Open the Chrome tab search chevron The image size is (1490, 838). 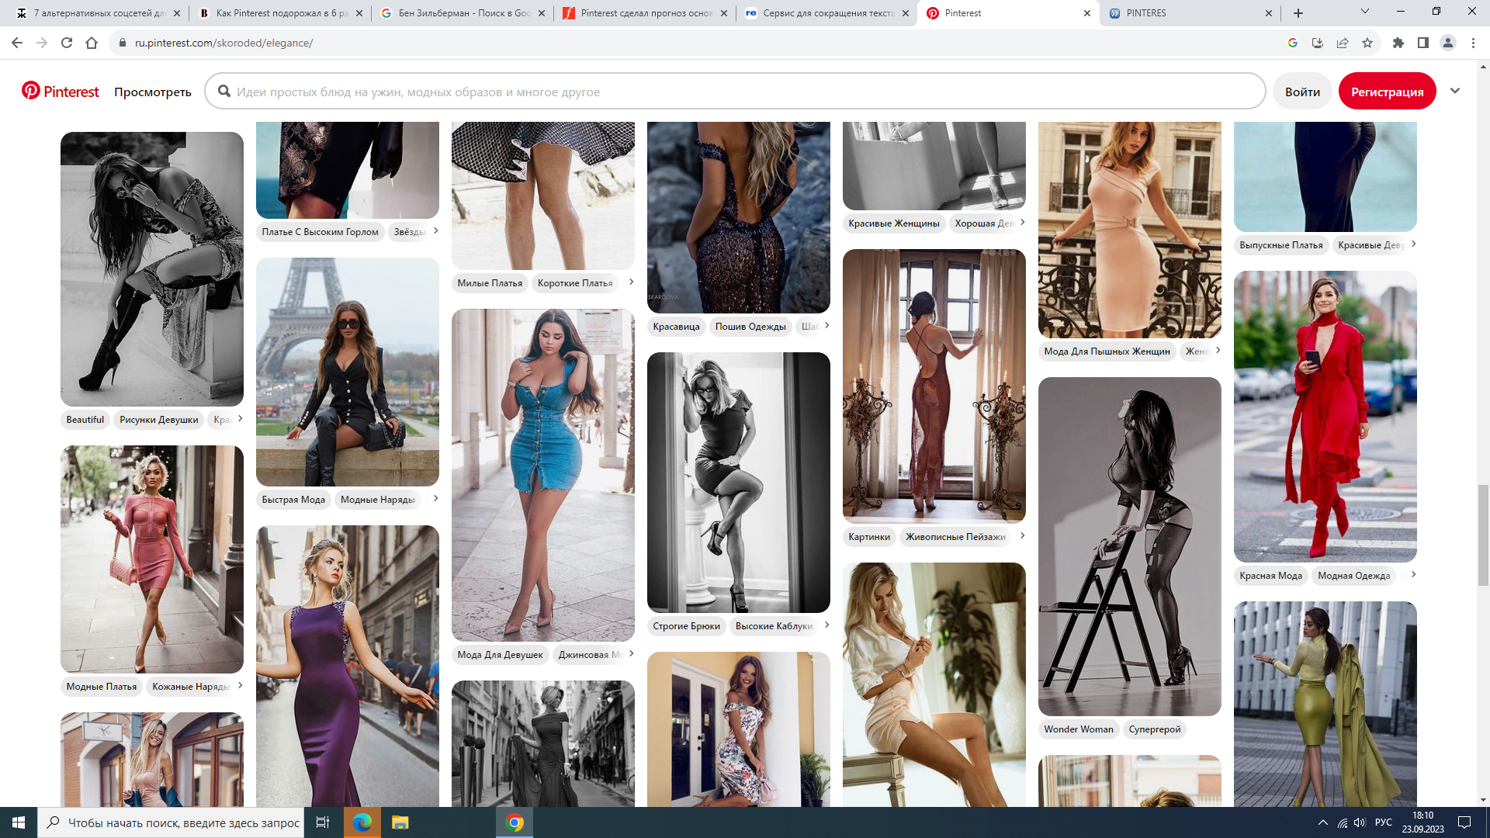[x=1365, y=12]
